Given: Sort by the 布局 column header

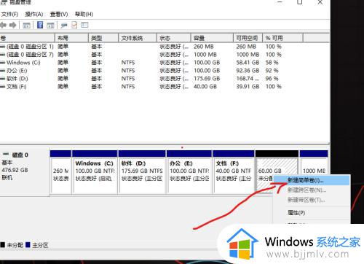Looking at the screenshot, I should click(x=71, y=38).
